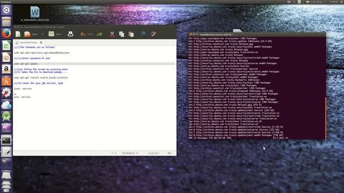The width and height of the screenshot is (344, 193).
Task: Open N_VISWANATH_REDDY document on desktop
Action: pos(35,13)
